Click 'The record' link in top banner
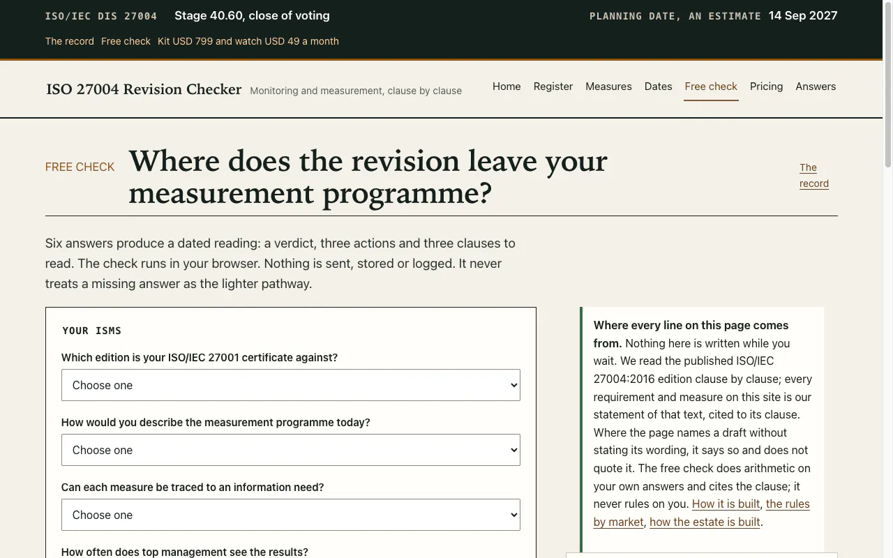 point(70,41)
